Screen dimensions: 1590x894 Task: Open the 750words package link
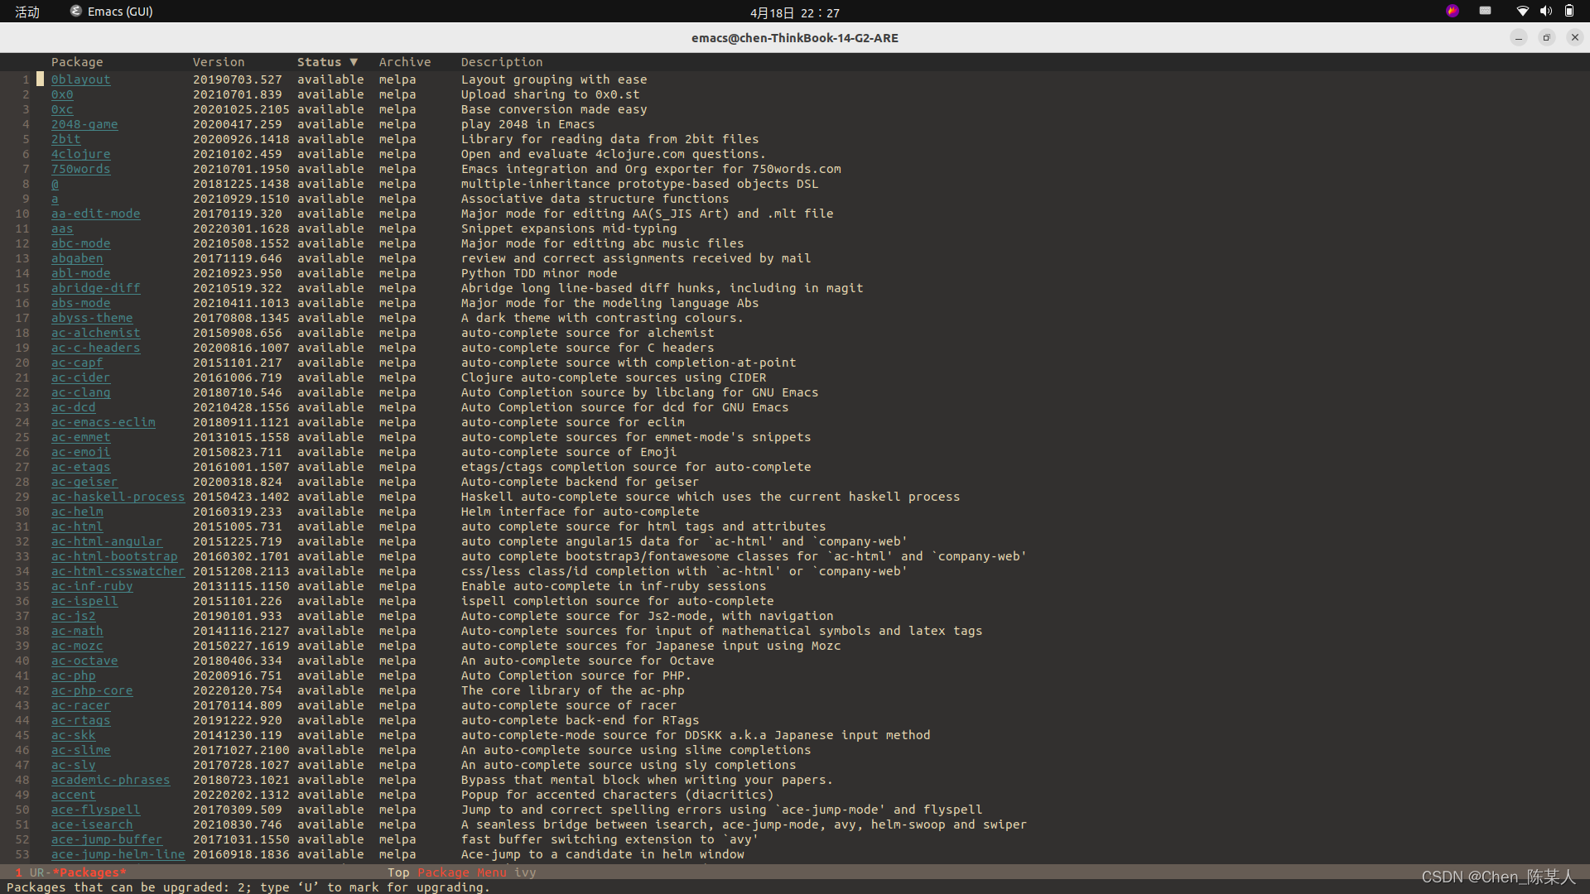81,169
